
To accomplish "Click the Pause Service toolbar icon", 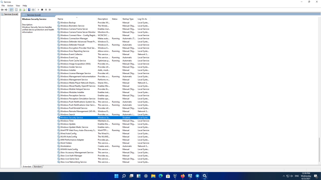I will click(x=46, y=10).
